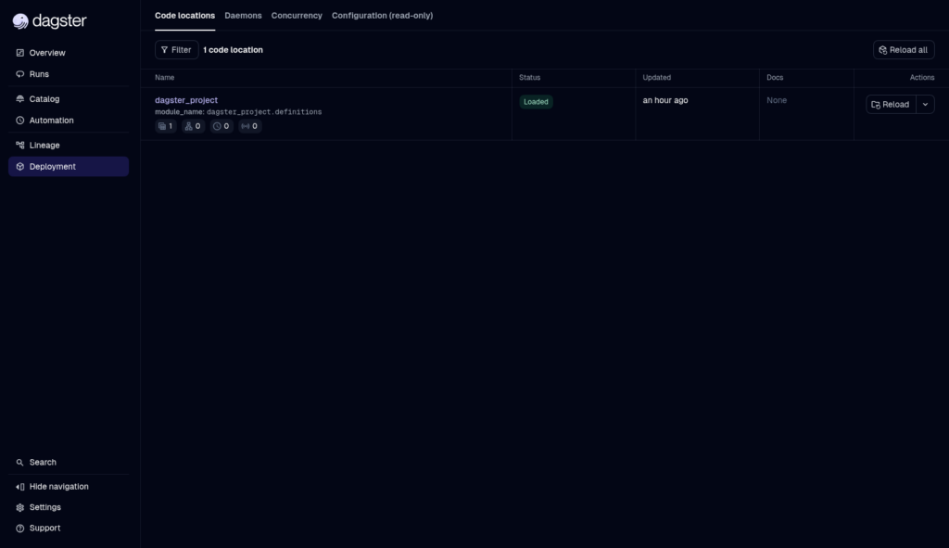Click the dagster logo
Image resolution: width=949 pixels, height=548 pixels.
(50, 21)
